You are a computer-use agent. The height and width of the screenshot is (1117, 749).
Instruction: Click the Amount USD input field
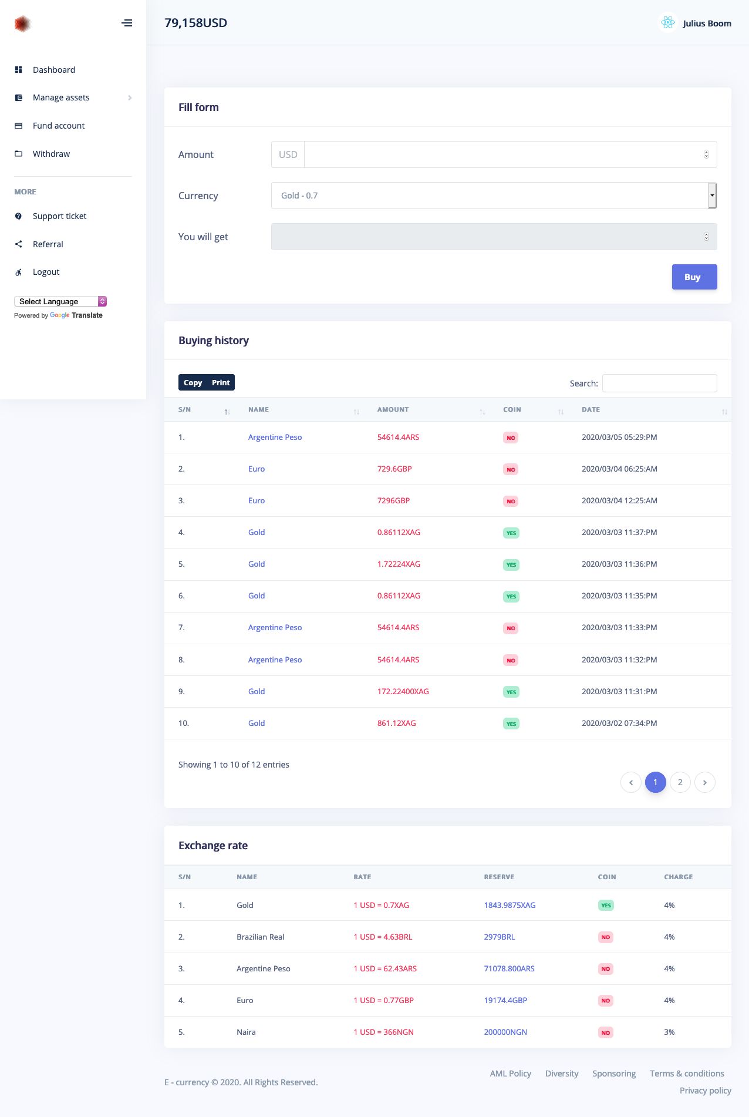pos(510,154)
